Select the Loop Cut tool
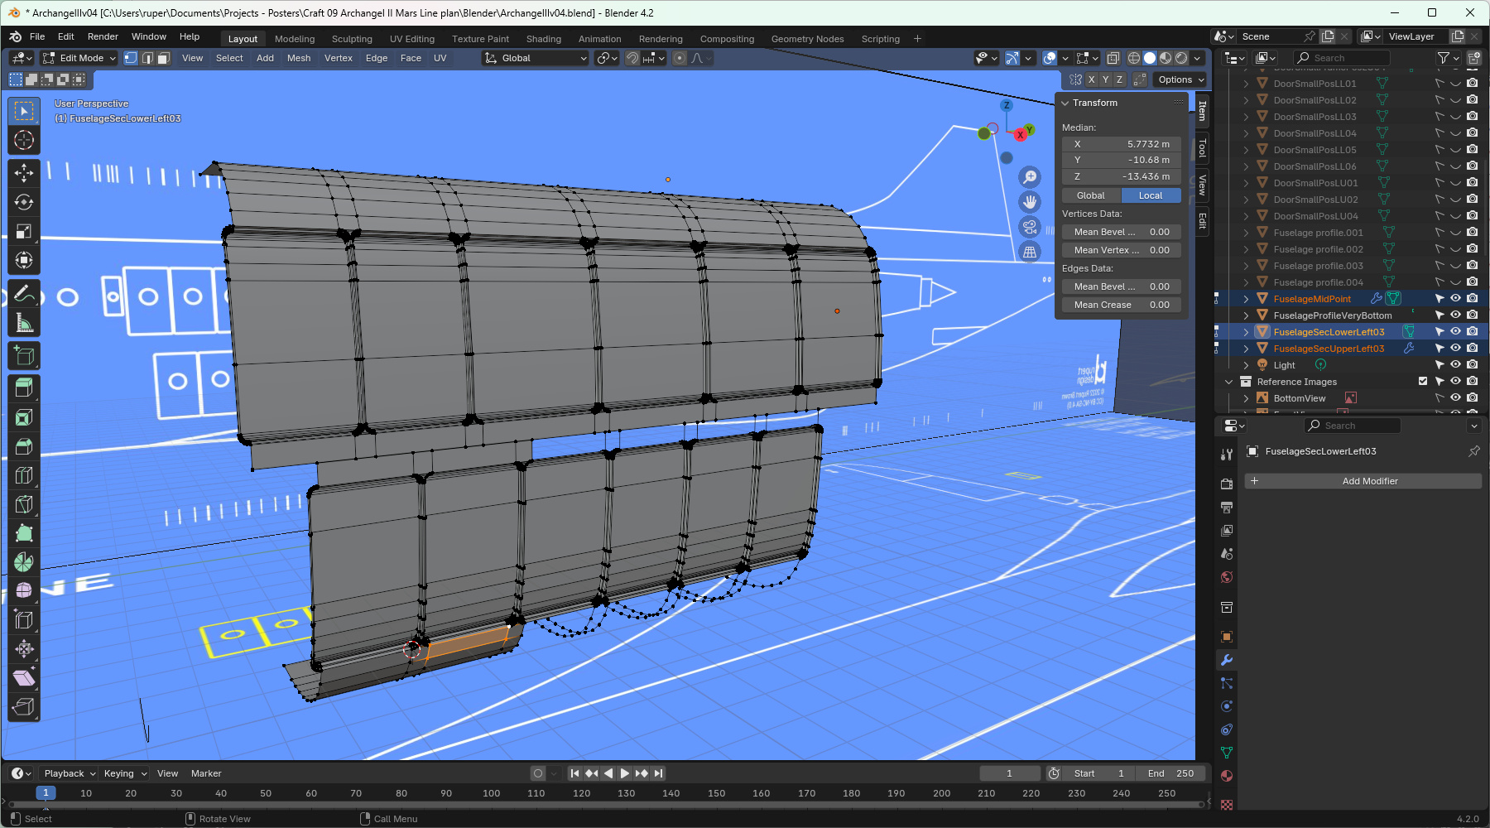Screen dimensions: 1490x828 [x=24, y=475]
